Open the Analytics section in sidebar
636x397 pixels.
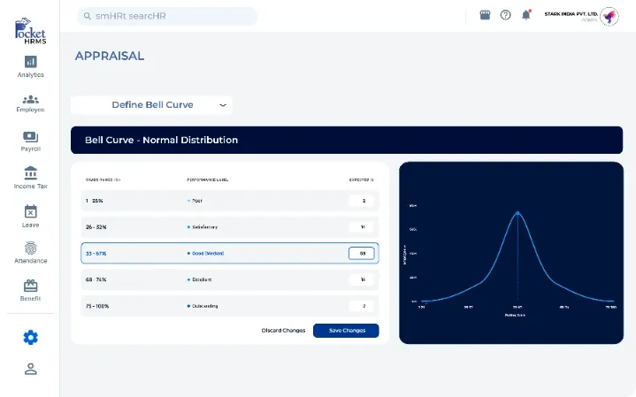[30, 63]
